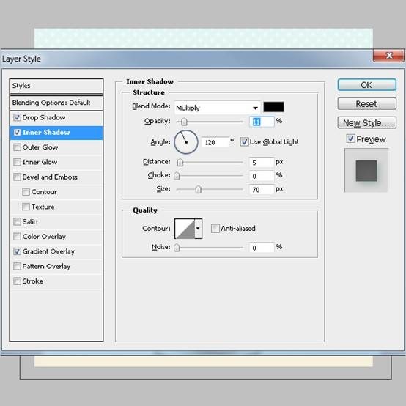The image size is (406, 406).
Task: Click the New Style... button
Action: coord(366,122)
